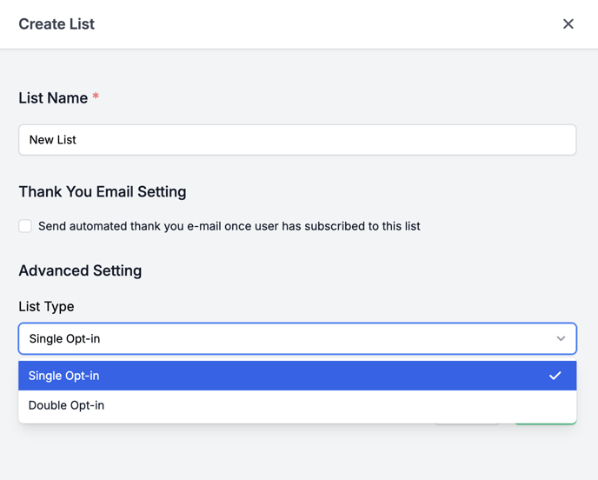Click the 'Thank You Email Setting' heading
The height and width of the screenshot is (480, 598).
click(103, 192)
